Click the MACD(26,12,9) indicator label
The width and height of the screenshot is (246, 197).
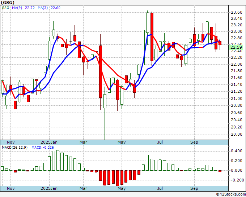point(15,148)
